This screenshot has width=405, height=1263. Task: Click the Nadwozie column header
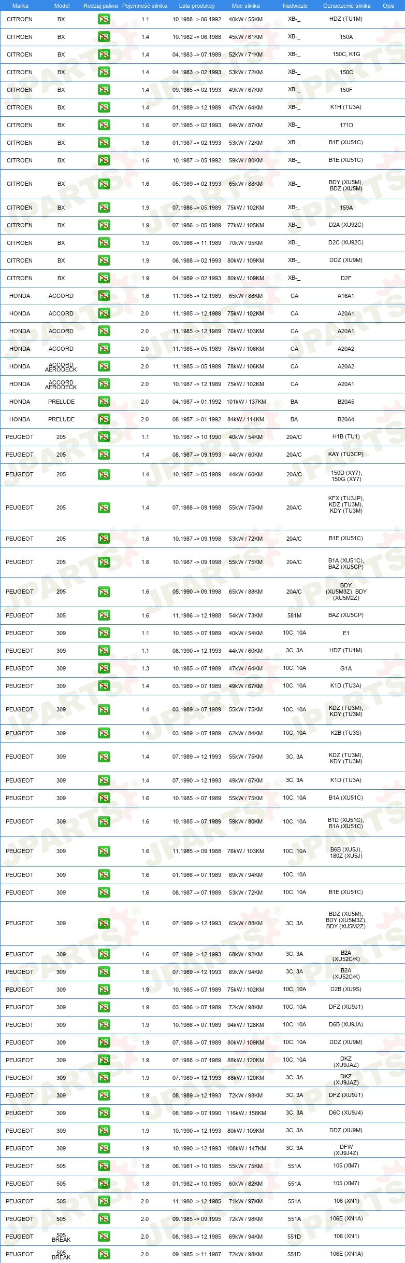(295, 6)
